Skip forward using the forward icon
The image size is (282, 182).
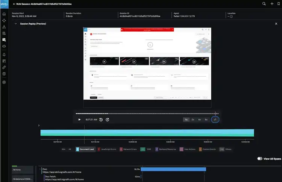pos(108,120)
